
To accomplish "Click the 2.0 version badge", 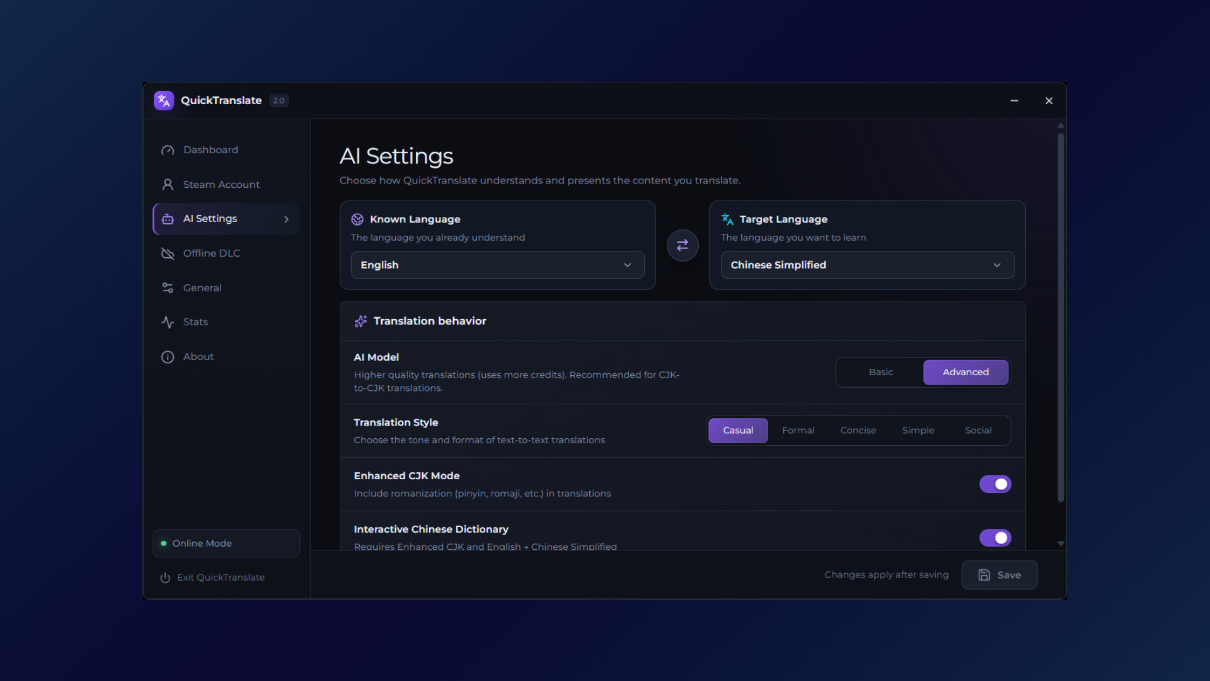I will pyautogui.click(x=279, y=101).
